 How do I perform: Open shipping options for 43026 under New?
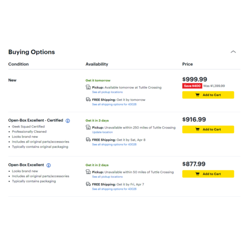click(x=114, y=104)
